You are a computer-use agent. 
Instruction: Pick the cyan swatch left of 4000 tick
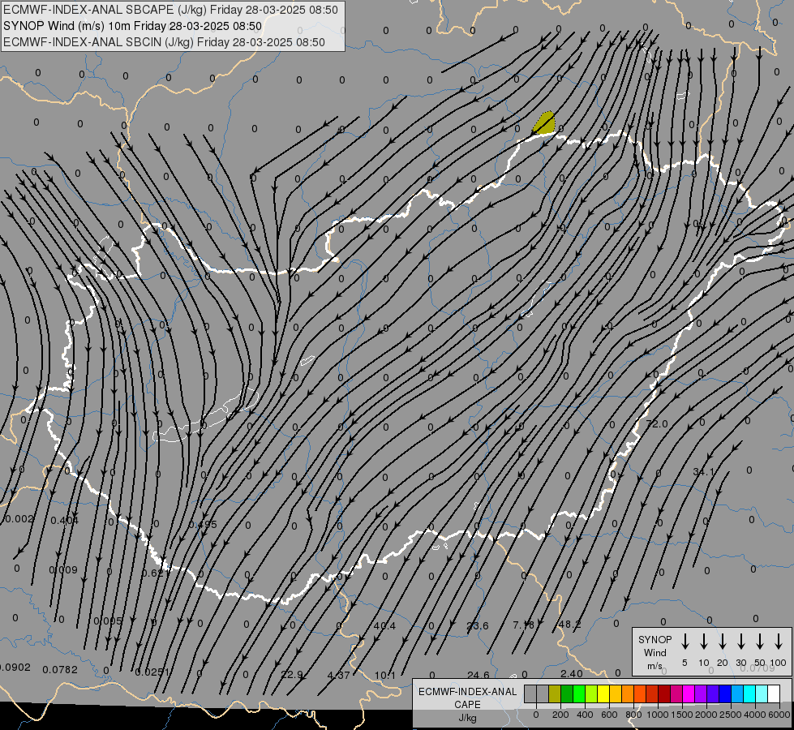[749, 694]
